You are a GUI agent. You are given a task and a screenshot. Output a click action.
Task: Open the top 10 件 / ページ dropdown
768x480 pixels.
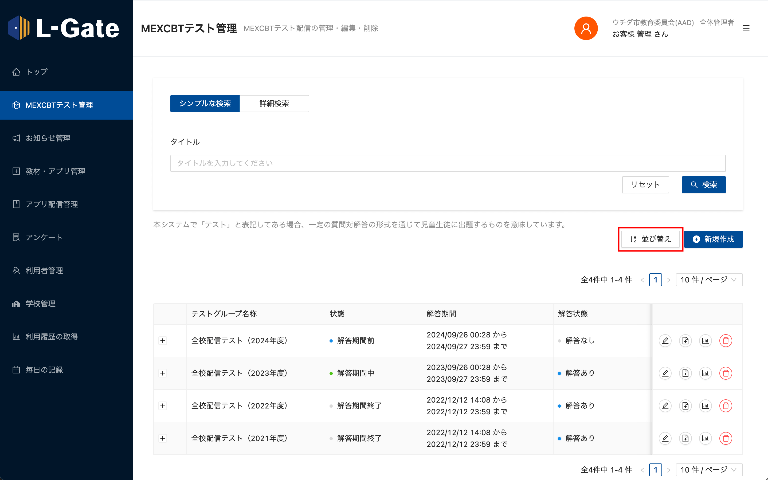pyautogui.click(x=709, y=280)
